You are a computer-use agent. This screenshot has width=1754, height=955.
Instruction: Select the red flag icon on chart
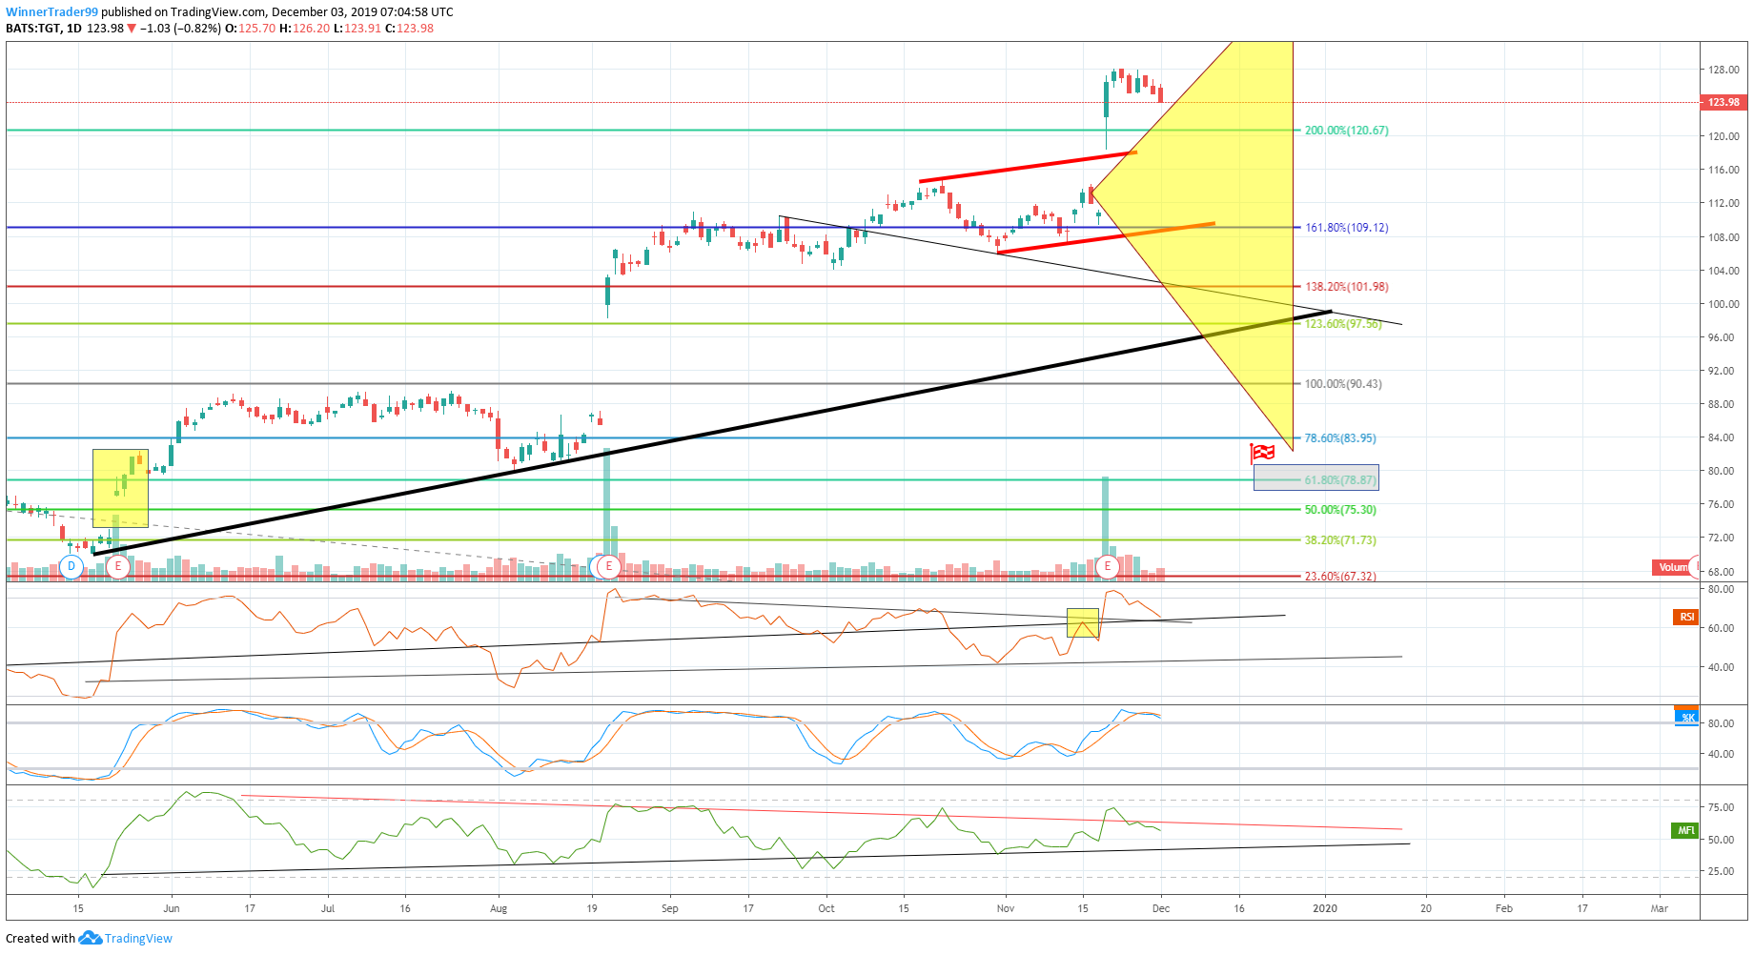pos(1262,453)
